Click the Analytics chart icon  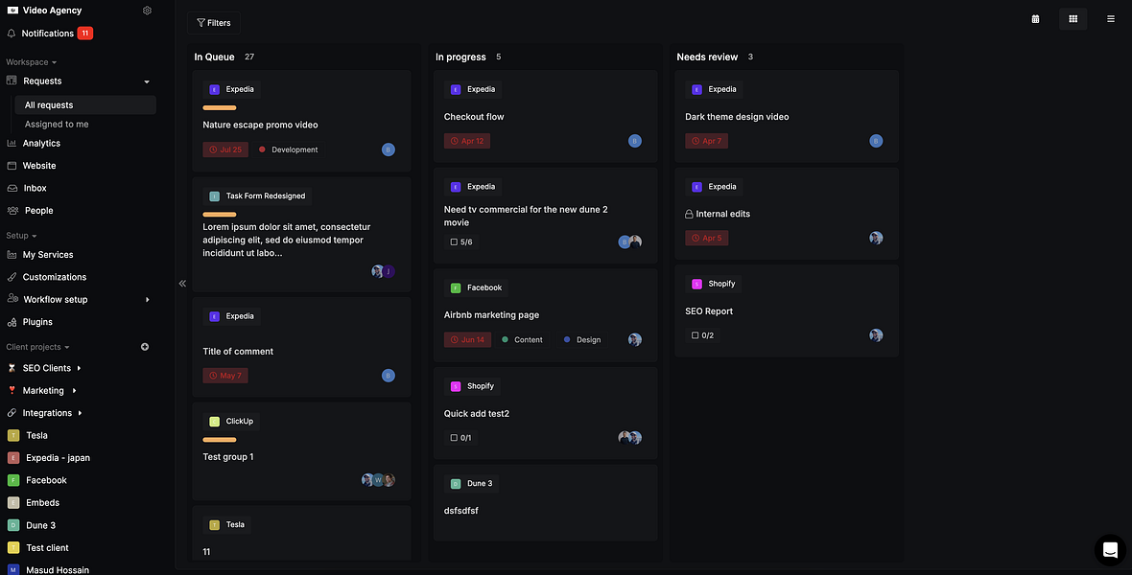coord(12,144)
